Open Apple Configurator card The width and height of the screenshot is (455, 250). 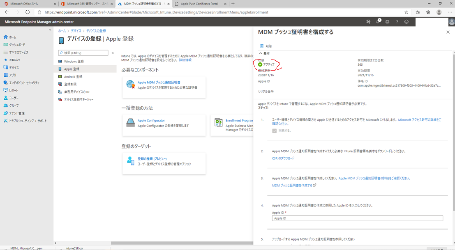tap(164, 125)
